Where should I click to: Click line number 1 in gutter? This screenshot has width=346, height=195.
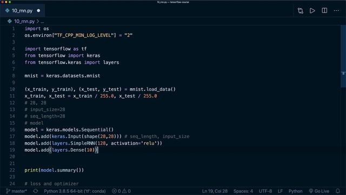tap(14, 29)
